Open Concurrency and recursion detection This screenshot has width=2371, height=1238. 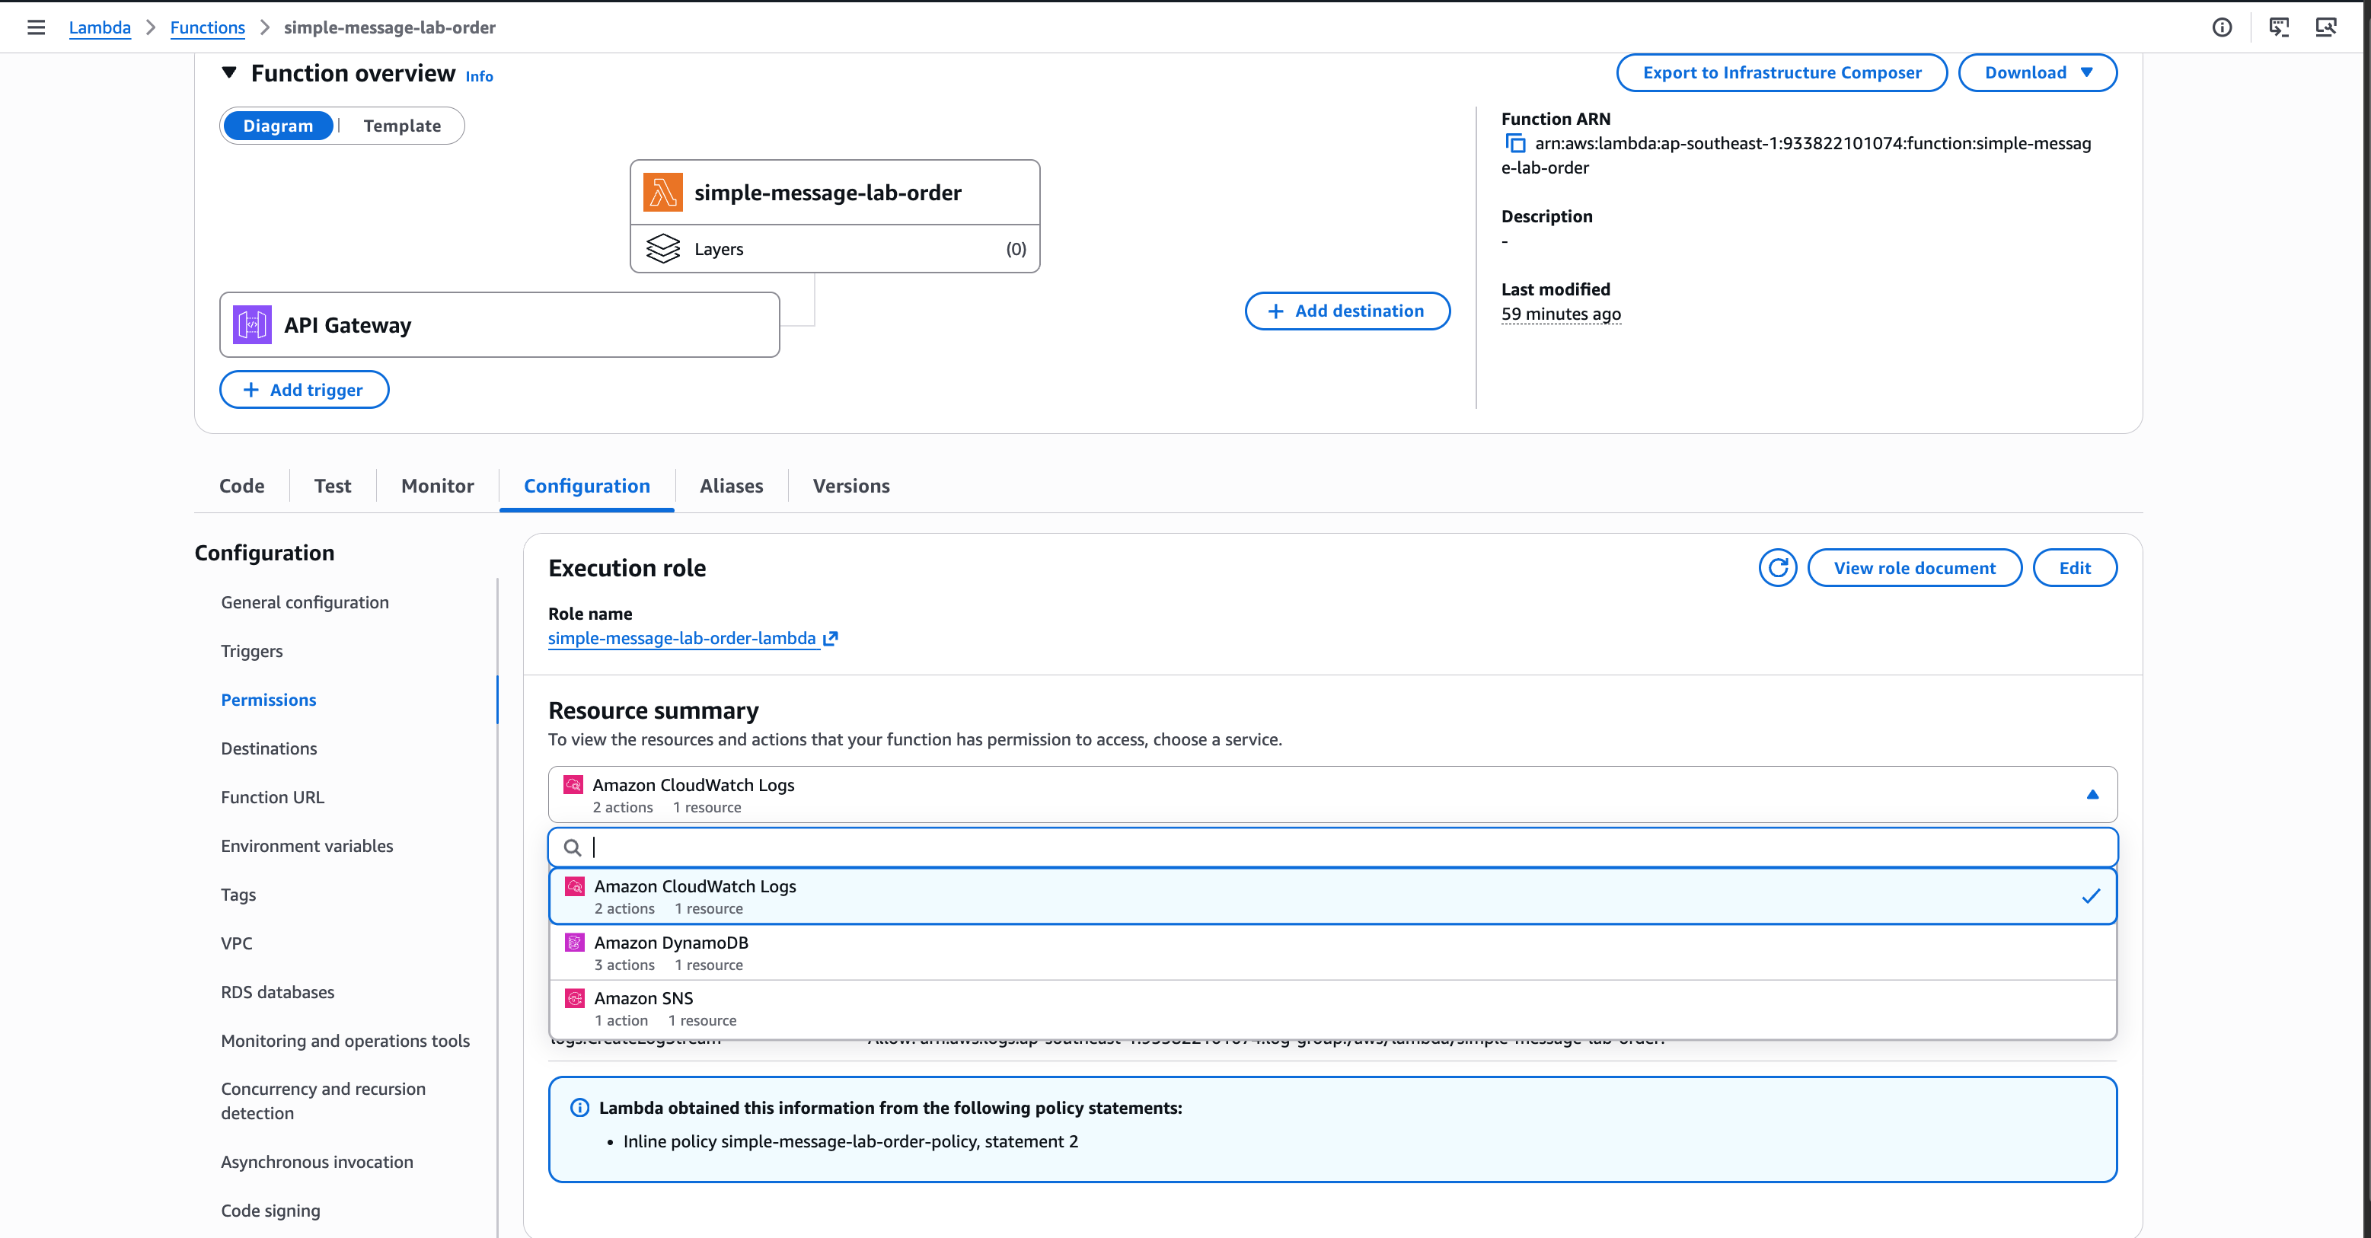tap(323, 1101)
